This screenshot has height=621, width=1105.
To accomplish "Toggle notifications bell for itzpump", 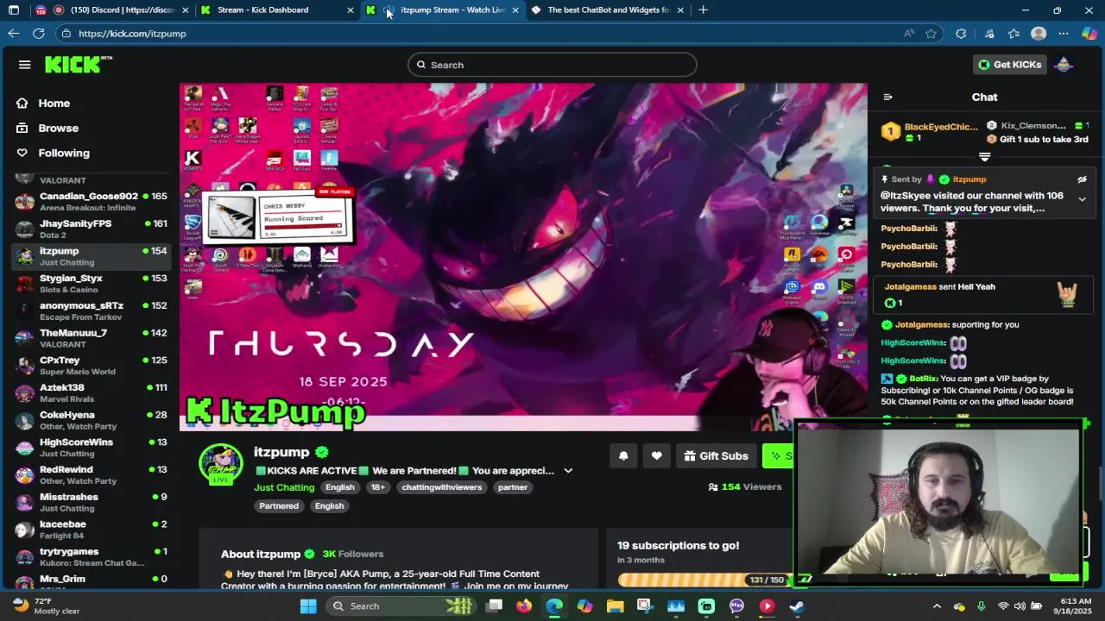I will (x=623, y=456).
